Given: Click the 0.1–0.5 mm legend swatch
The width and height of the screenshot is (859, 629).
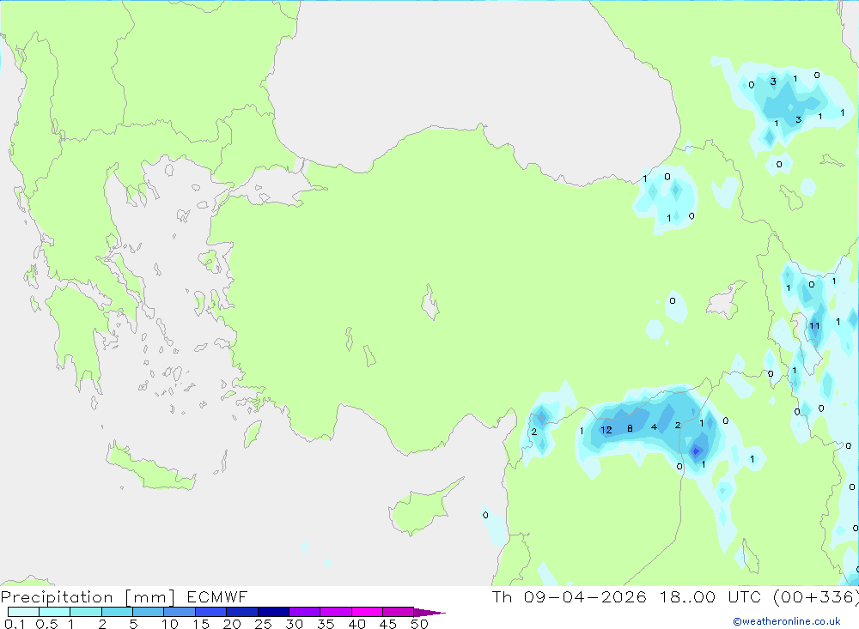Looking at the screenshot, I should pos(23,612).
